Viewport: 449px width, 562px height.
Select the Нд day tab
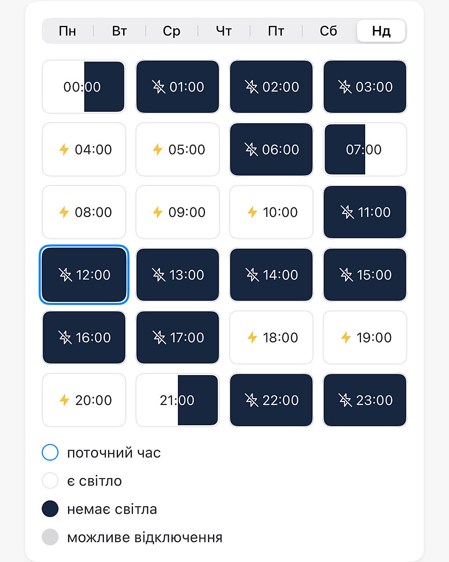coord(381,31)
